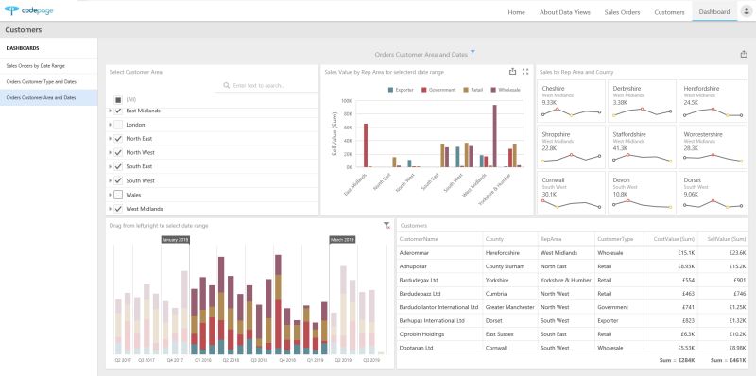Screen dimensions: 756x376
Task: Maximize the Sales Value by Rep Area chart
Action: click(x=525, y=72)
